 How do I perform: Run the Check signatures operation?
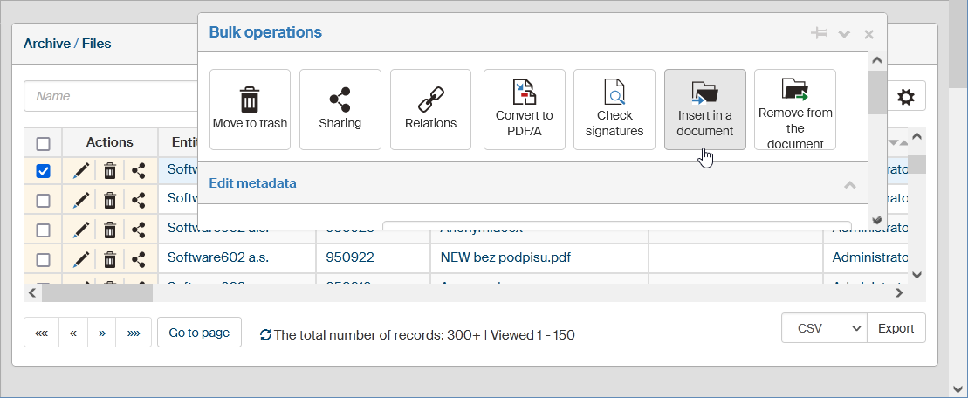click(x=614, y=109)
